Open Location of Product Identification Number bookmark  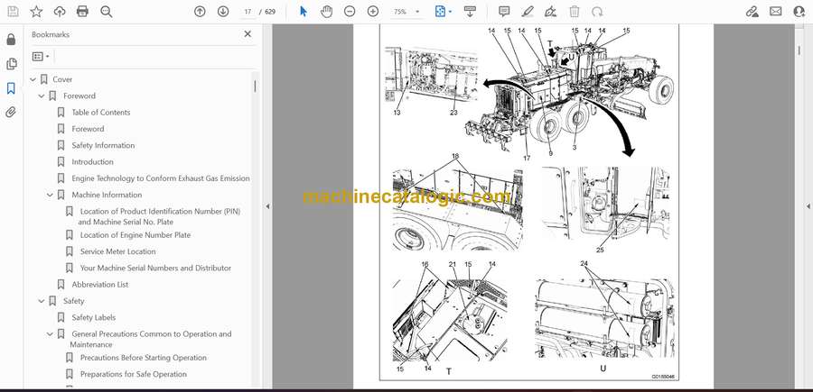pos(160,216)
